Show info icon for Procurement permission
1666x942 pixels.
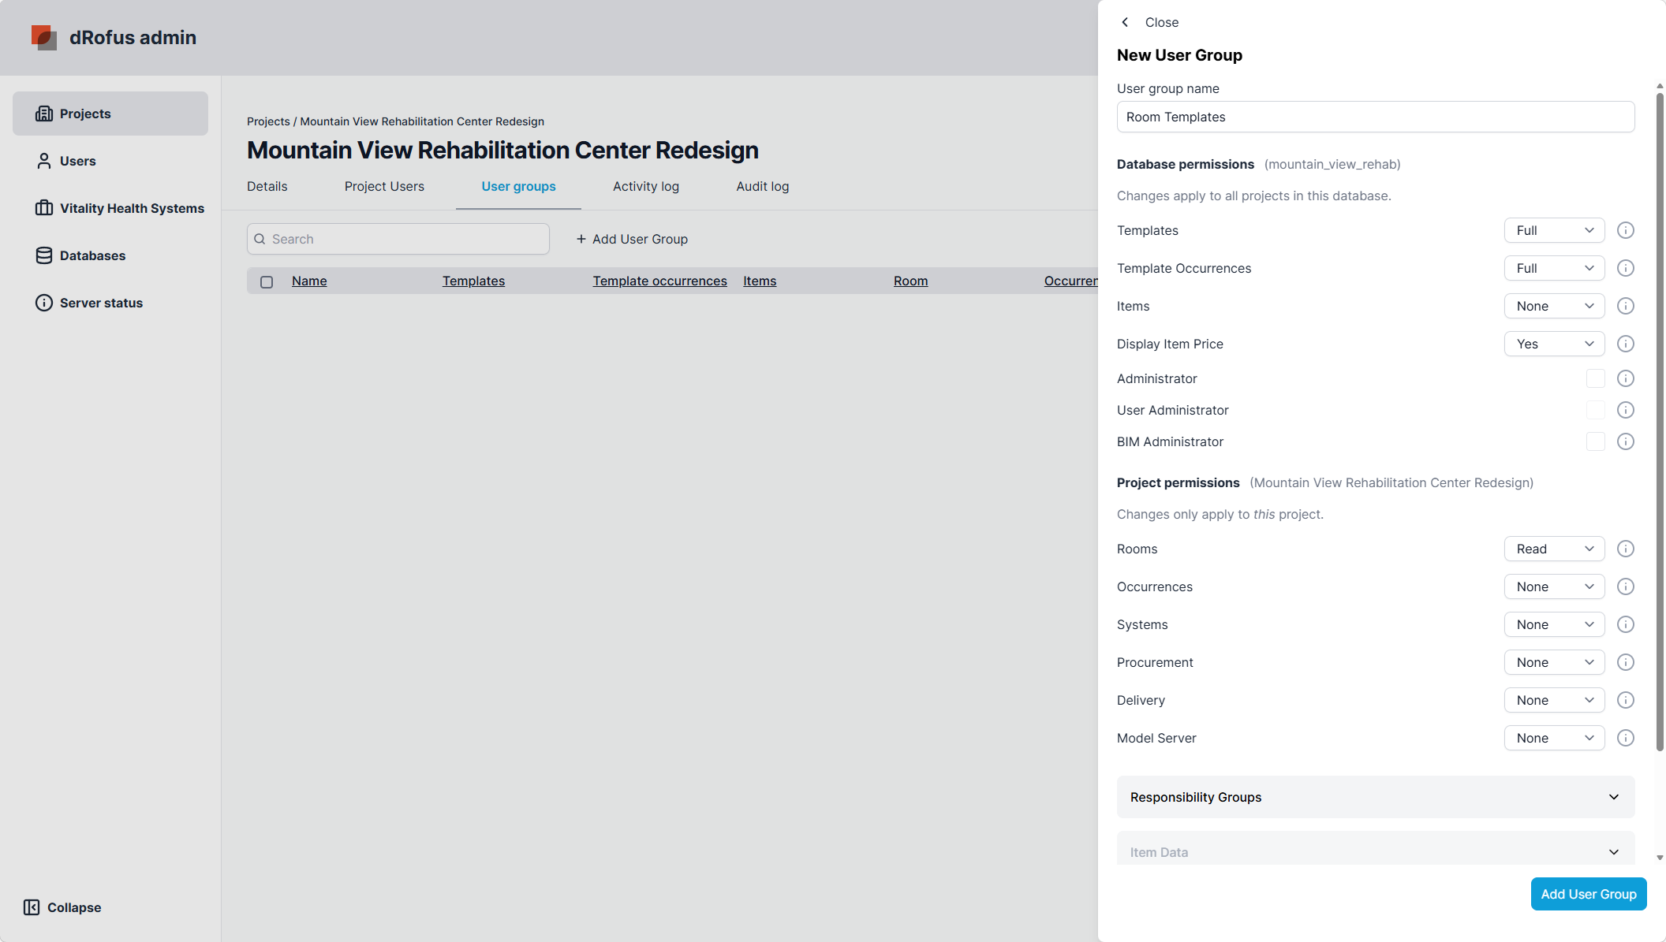click(x=1625, y=662)
